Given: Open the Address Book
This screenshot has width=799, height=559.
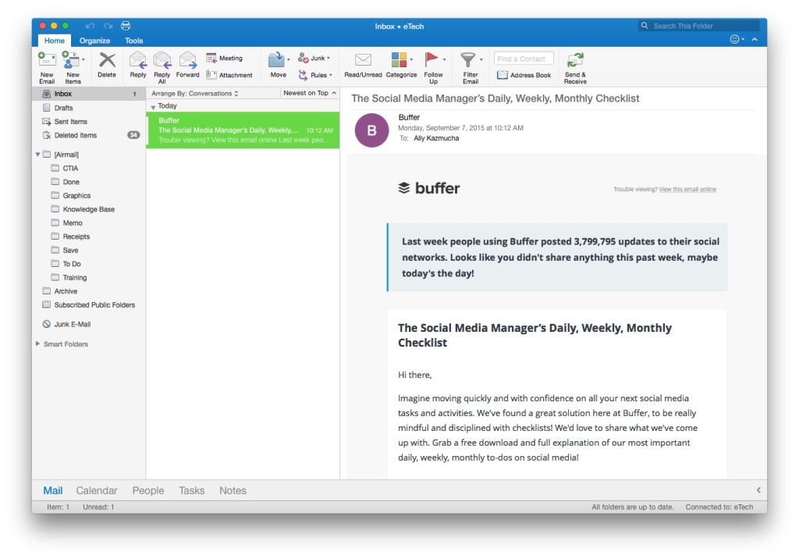Looking at the screenshot, I should (x=524, y=75).
